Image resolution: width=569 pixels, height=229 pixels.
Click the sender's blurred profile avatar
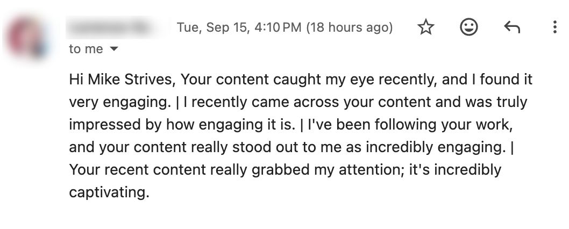[27, 37]
